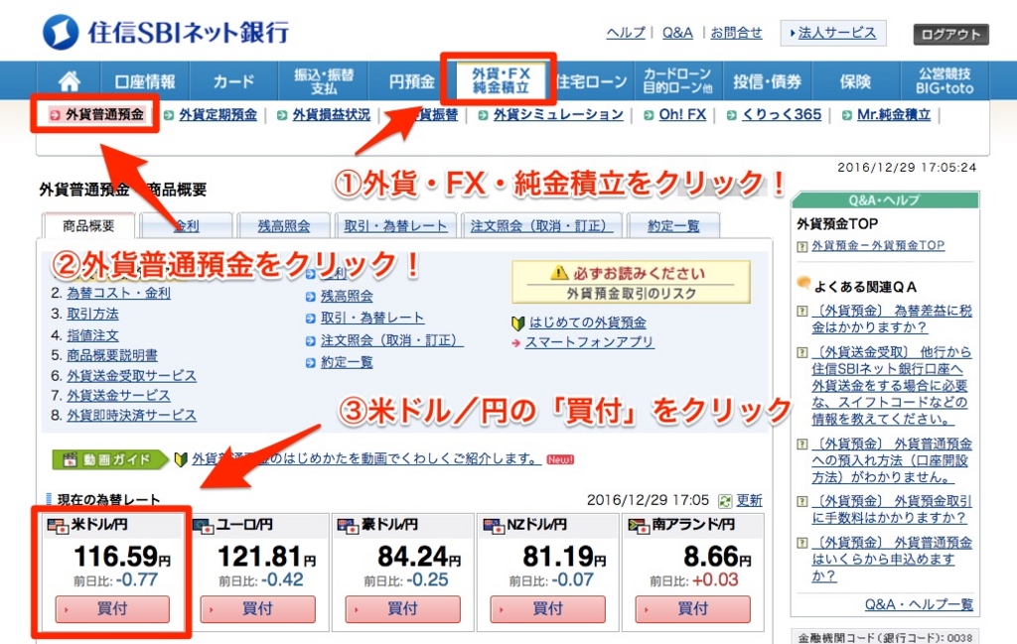Open the ヘルプ link in the header

[x=626, y=33]
